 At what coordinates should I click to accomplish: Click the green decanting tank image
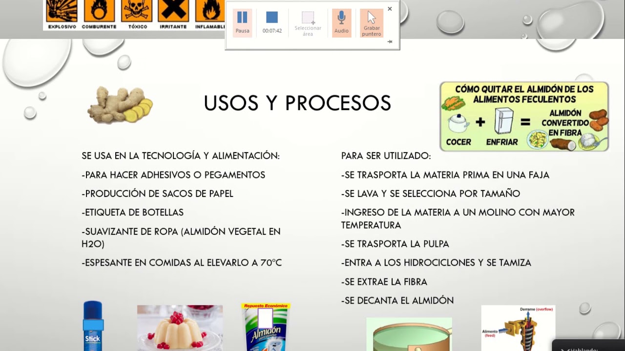tap(409, 334)
